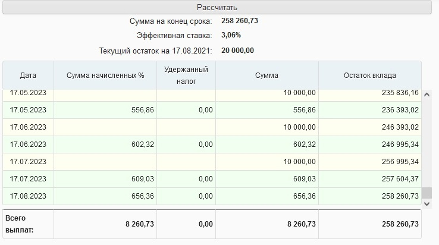This screenshot has width=439, height=245.
Task: Click the Дата column header
Action: point(28,76)
